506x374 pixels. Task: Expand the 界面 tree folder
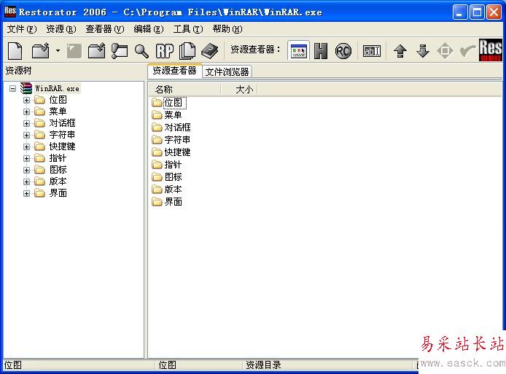tap(27, 193)
